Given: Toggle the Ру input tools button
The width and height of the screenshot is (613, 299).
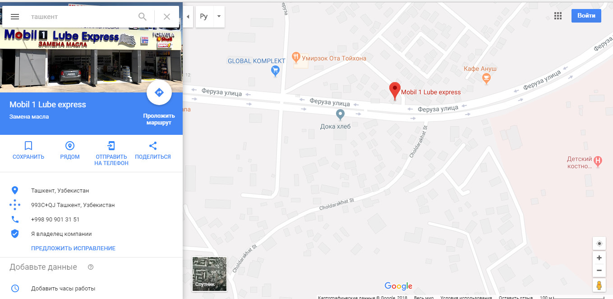Looking at the screenshot, I should click(x=204, y=16).
